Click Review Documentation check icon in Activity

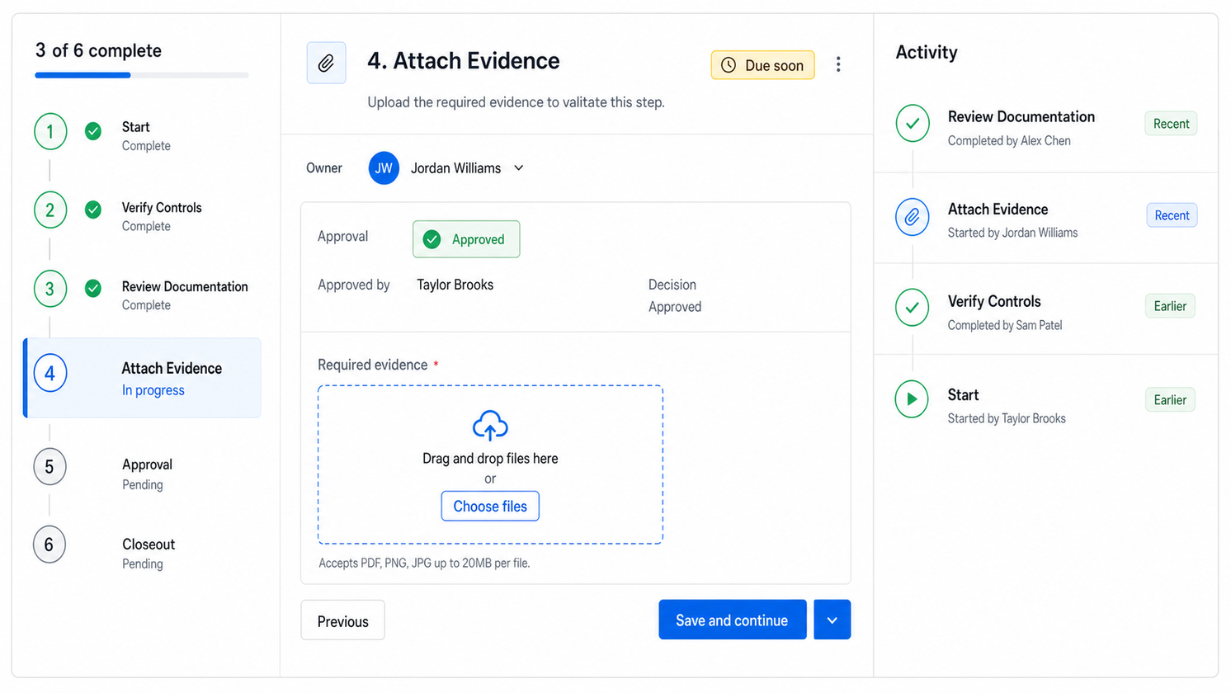click(x=913, y=124)
